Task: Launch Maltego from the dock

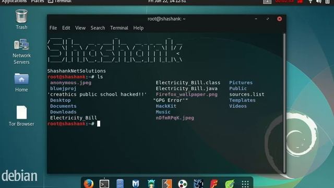Action: pos(183,183)
